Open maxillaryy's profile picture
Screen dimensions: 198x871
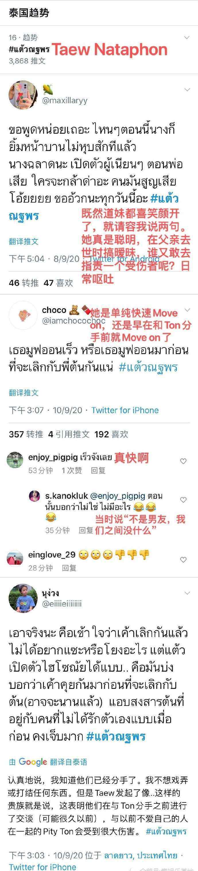coord(21,95)
